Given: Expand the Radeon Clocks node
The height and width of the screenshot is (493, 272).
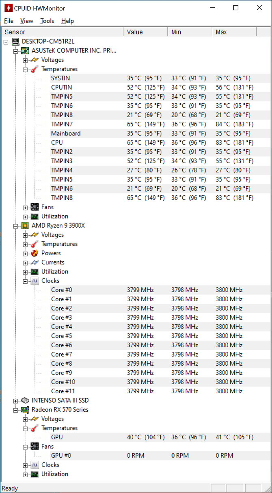Looking at the screenshot, I should point(25,465).
